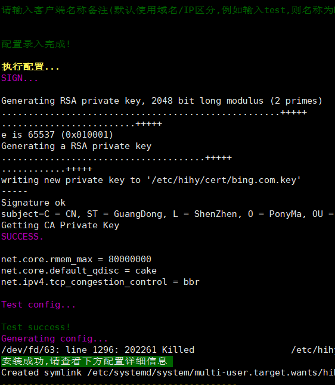Viewport: 335px width, 385px height.
Task: Click the 'Signature ok' line
Action: point(33,203)
